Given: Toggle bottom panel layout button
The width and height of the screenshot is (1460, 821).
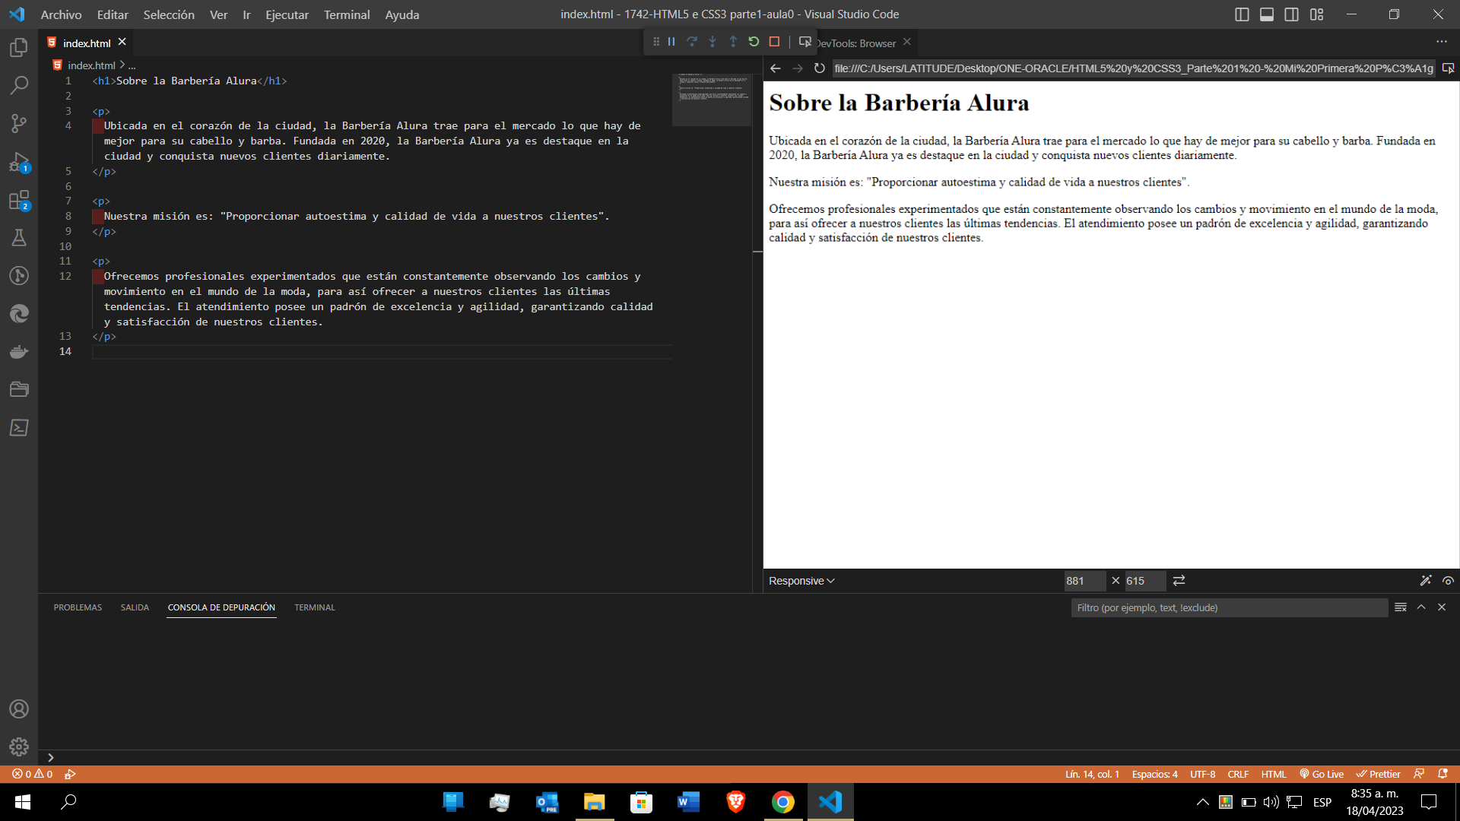Looking at the screenshot, I should 1267,14.
